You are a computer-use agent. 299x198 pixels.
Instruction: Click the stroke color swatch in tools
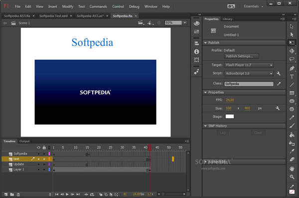292,192
